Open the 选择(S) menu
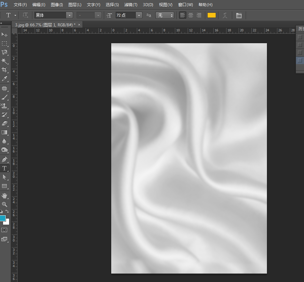This screenshot has width=304, height=282. 112,5
